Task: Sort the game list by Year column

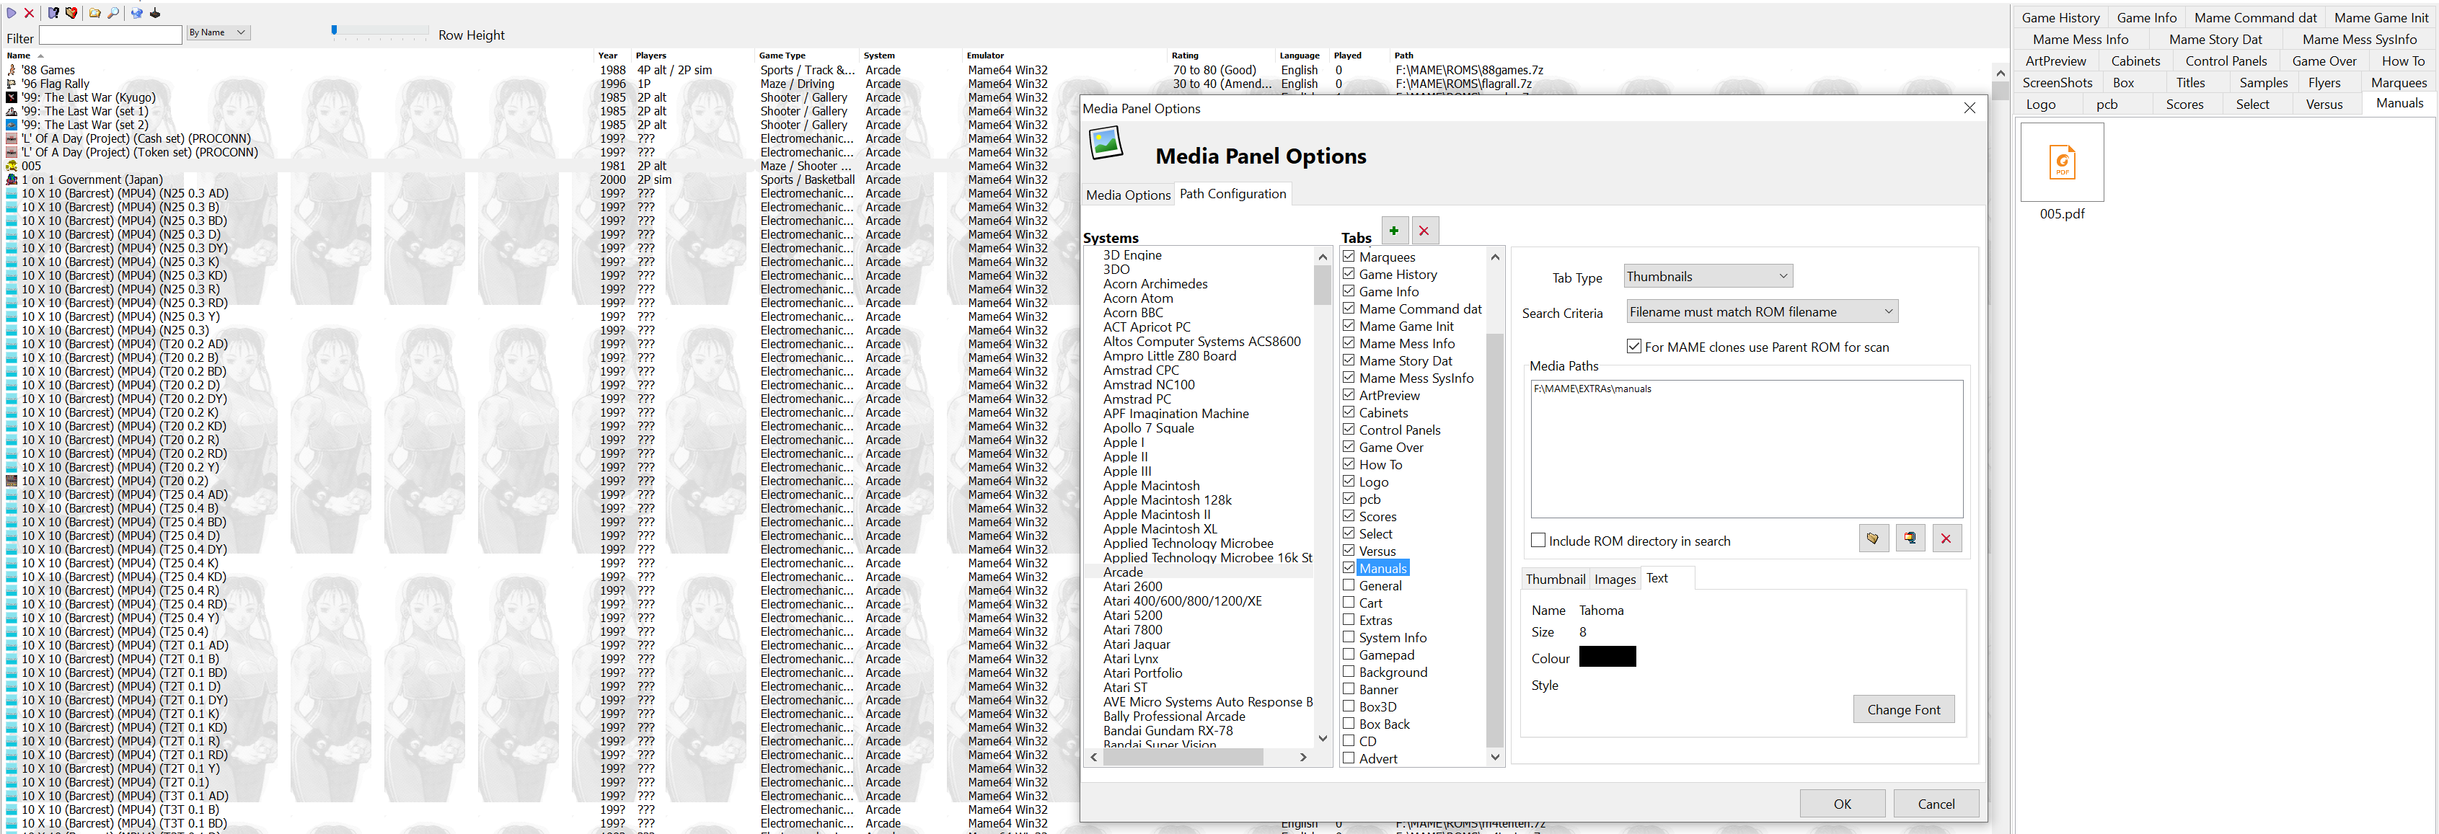Action: pos(608,55)
